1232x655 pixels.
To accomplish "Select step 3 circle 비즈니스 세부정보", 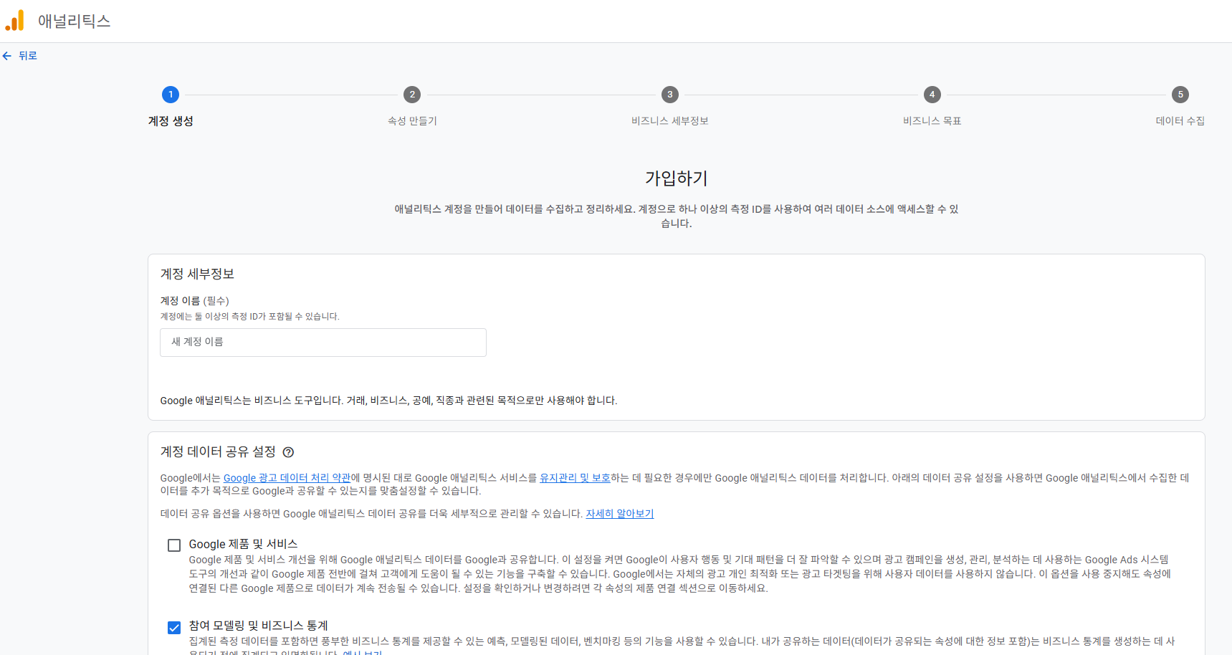I will click(670, 95).
